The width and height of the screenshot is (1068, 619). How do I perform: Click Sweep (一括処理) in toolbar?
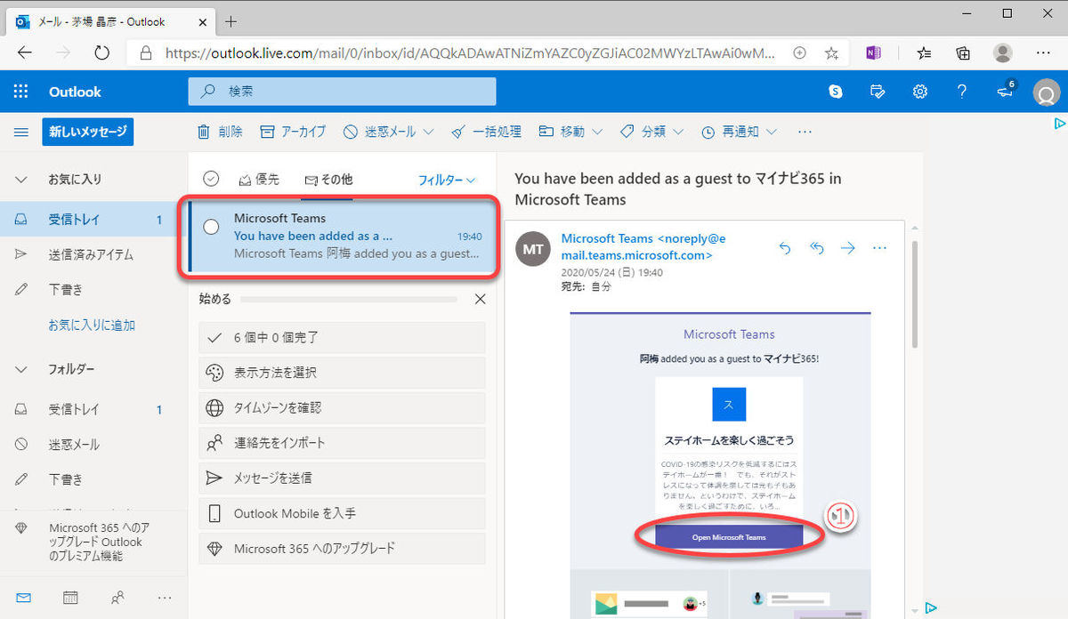[x=486, y=132]
